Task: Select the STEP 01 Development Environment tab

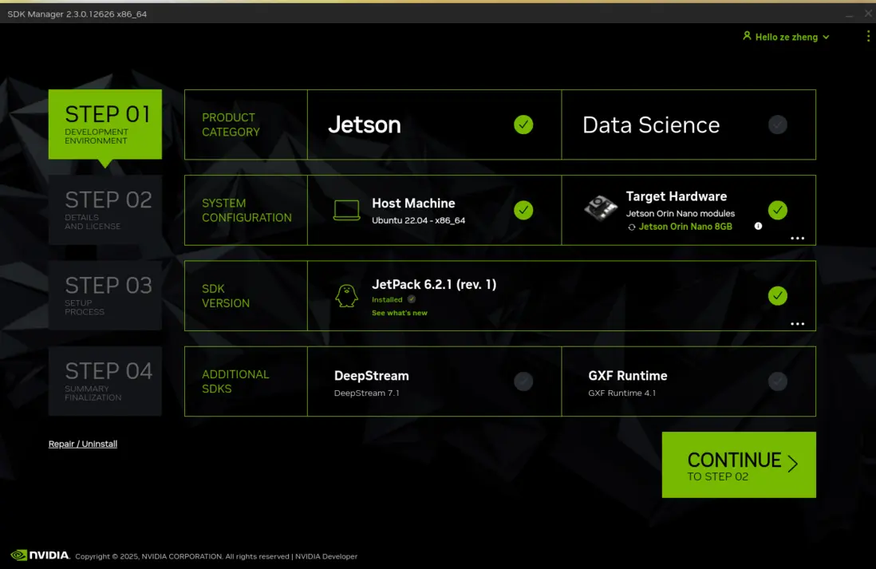Action: pos(105,124)
